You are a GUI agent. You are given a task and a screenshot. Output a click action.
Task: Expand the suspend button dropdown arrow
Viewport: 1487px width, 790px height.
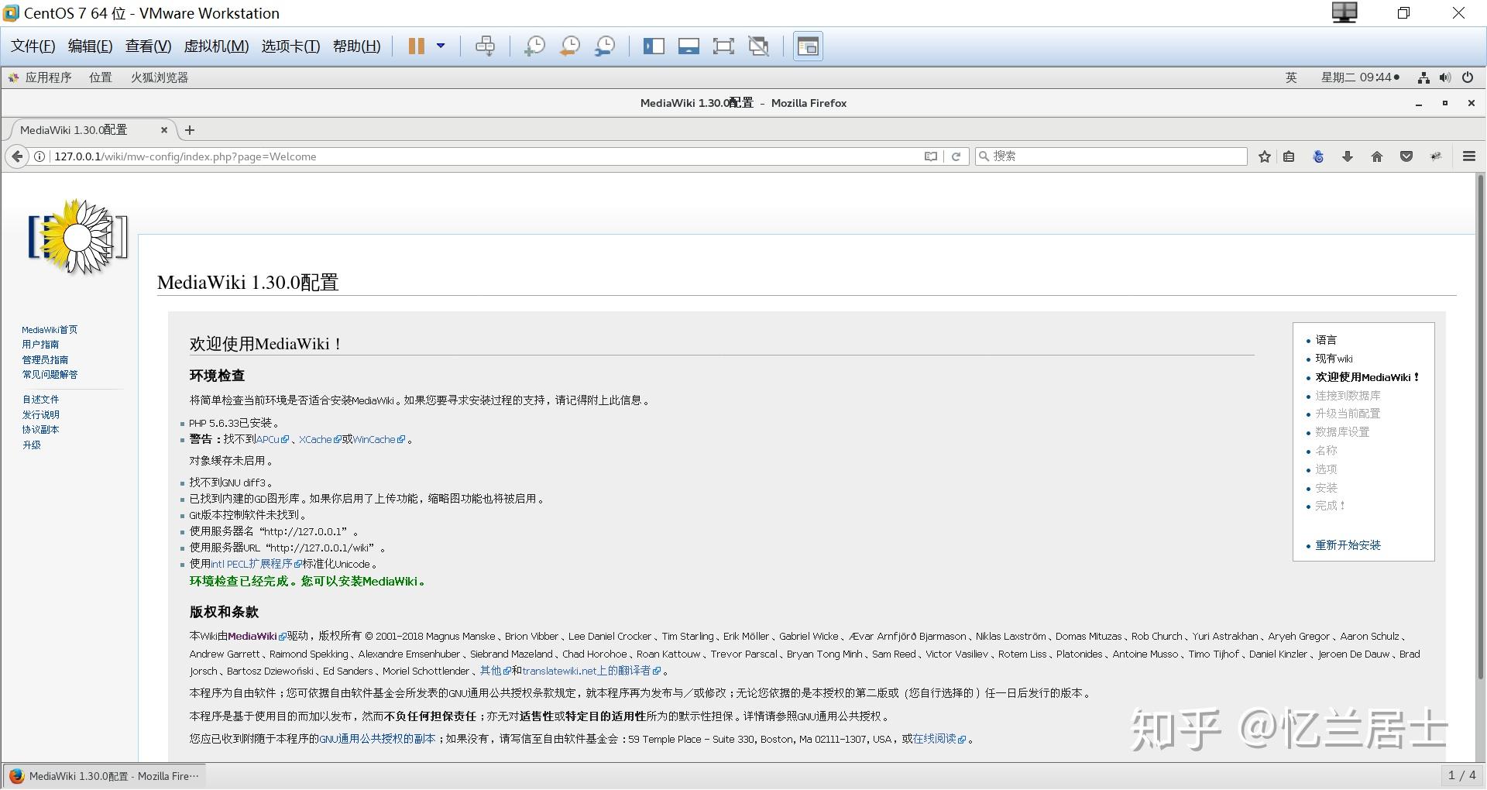coord(441,46)
